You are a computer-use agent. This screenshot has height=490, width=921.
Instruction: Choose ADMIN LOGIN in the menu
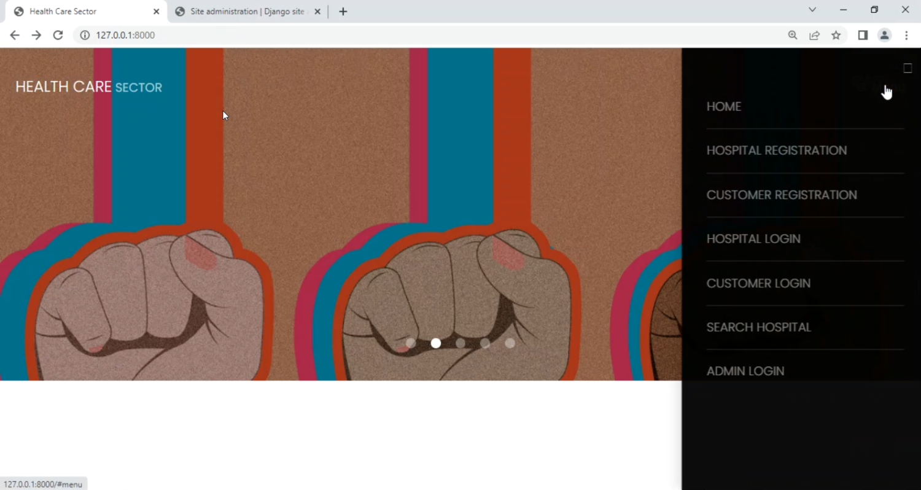[745, 371]
